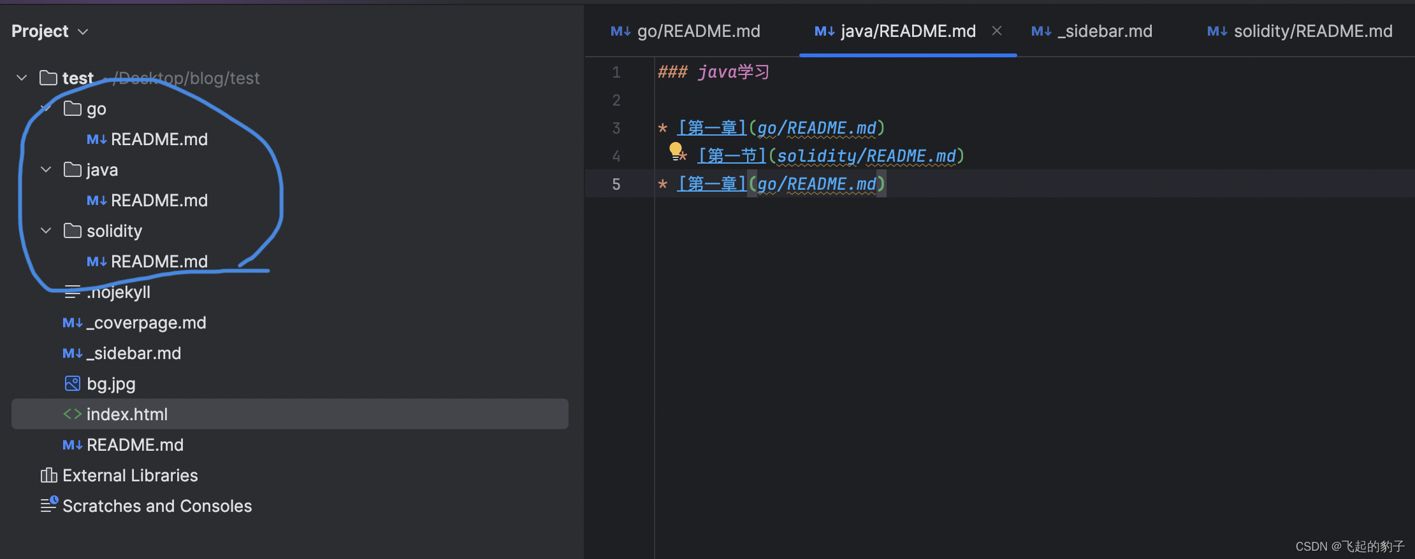Click line number 3 in gutter

coord(616,128)
